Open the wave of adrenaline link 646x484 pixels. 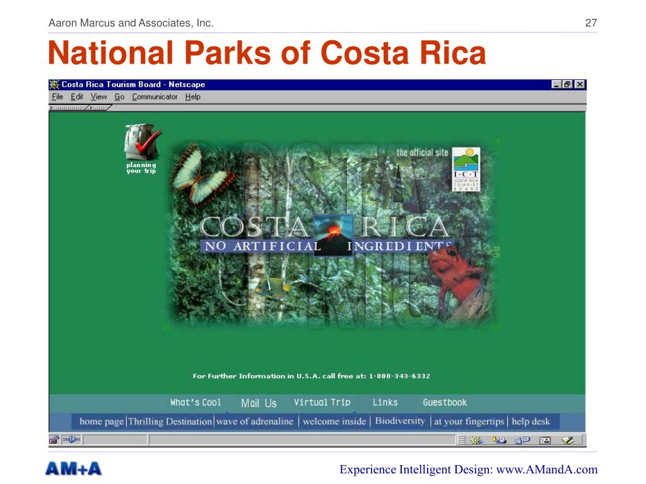[255, 422]
